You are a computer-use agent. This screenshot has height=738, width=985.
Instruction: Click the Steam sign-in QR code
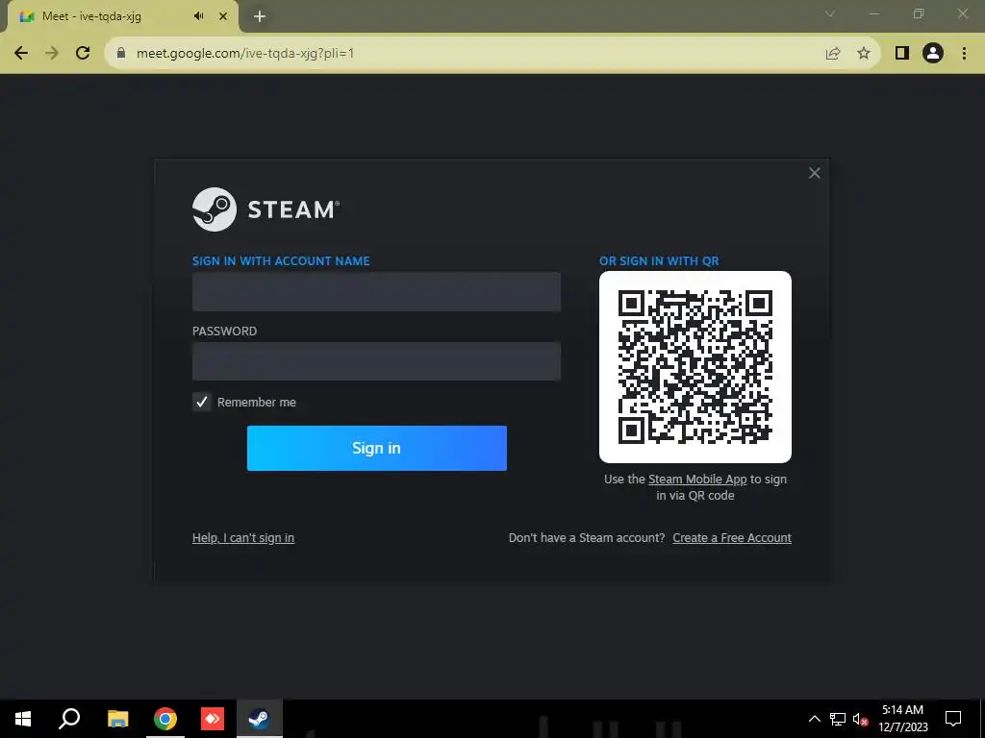(x=695, y=367)
